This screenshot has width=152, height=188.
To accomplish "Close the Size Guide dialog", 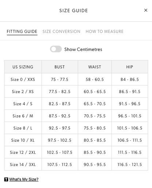I will pos(146,10).
